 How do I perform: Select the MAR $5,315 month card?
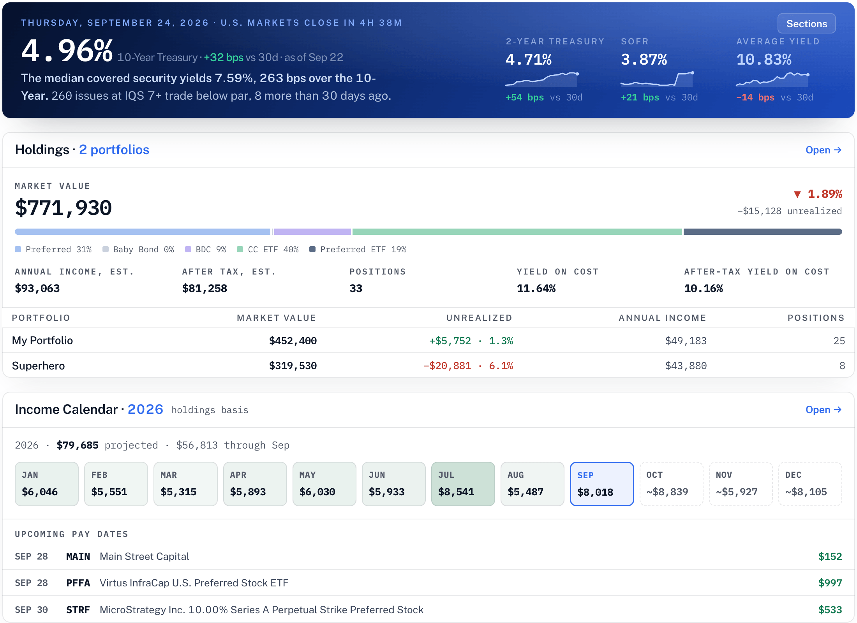point(185,484)
